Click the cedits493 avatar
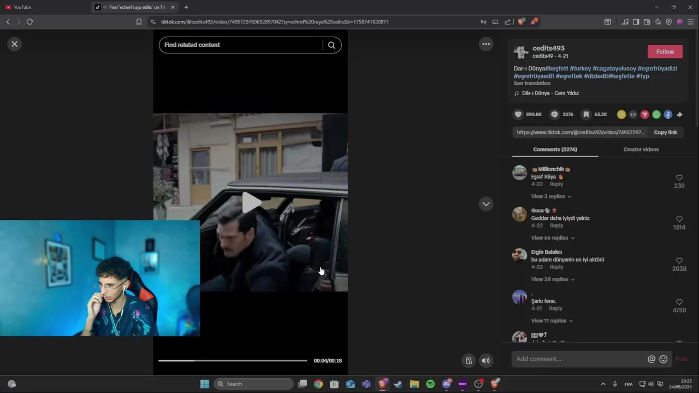This screenshot has width=699, height=393. point(521,52)
